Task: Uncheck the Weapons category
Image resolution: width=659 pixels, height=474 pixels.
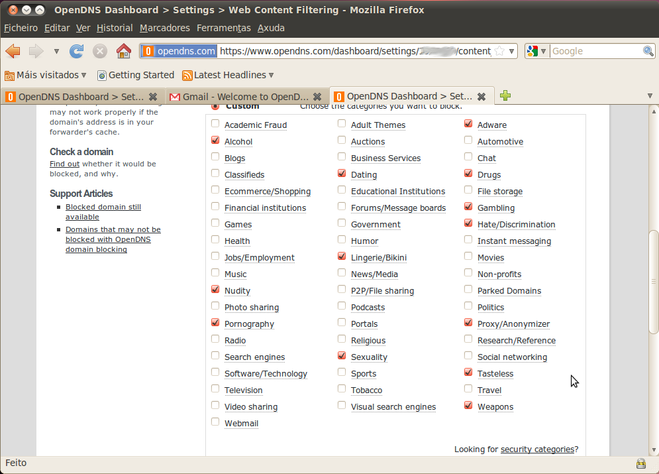Action: click(x=468, y=406)
